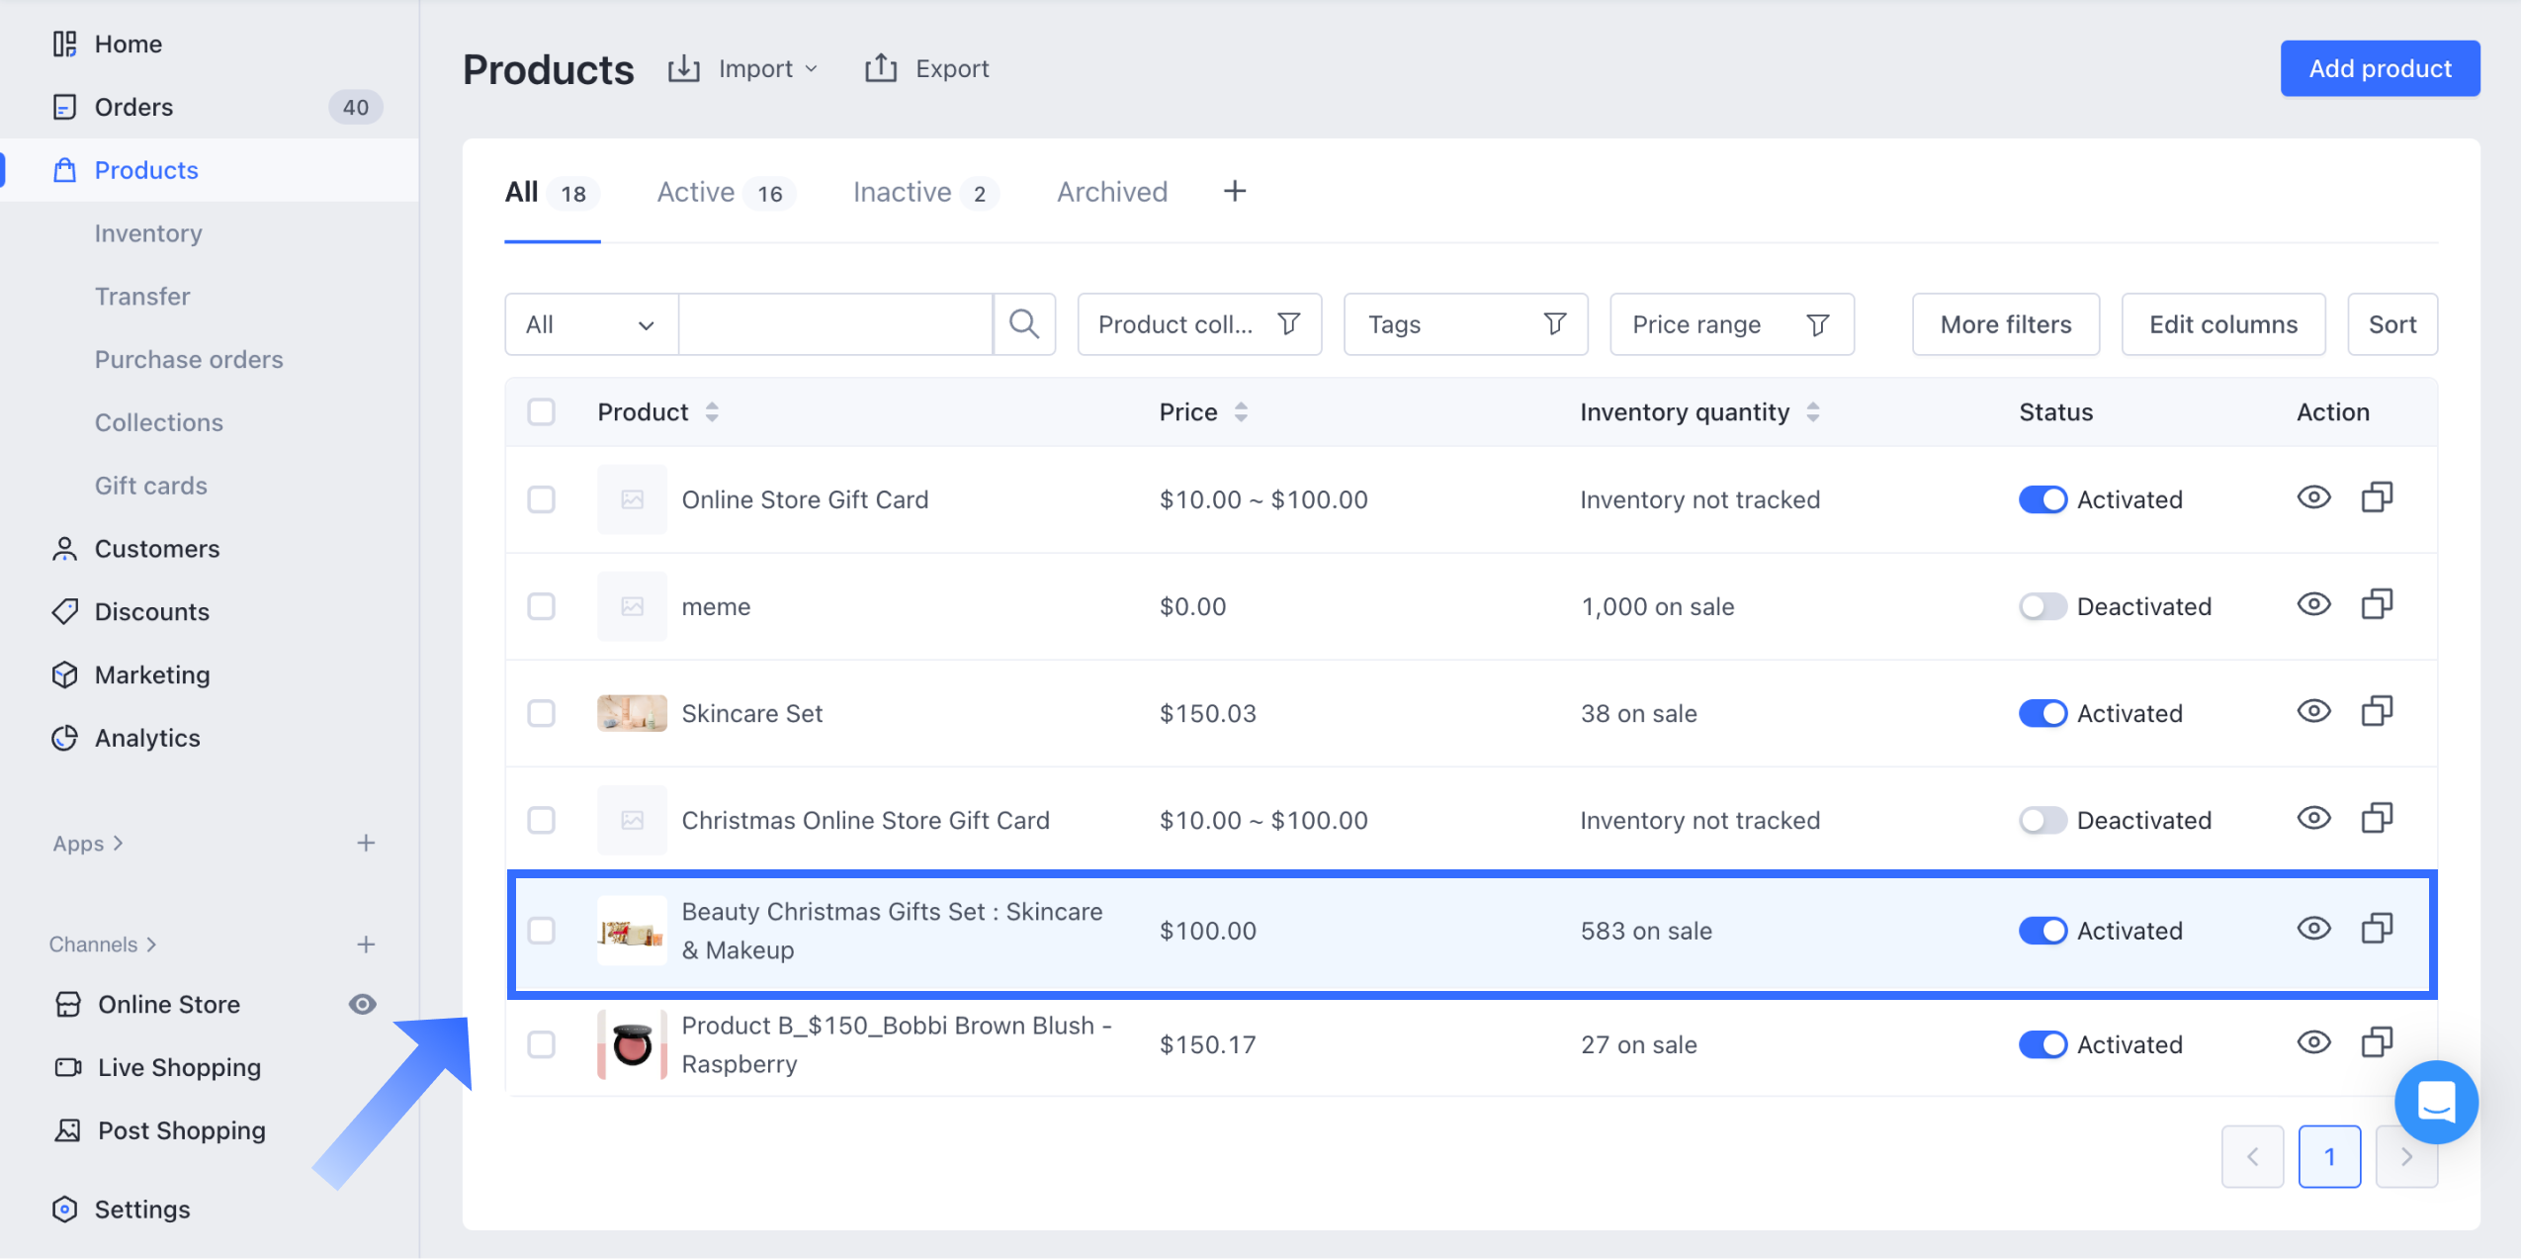This screenshot has height=1259, width=2521.
Task: Click the Add product button
Action: pyautogui.click(x=2379, y=68)
